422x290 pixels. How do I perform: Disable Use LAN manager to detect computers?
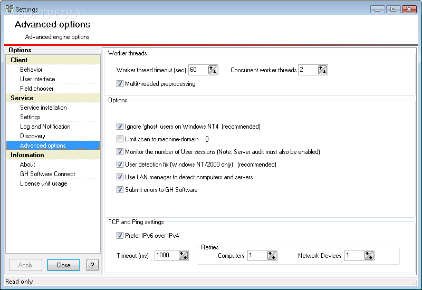(x=120, y=177)
